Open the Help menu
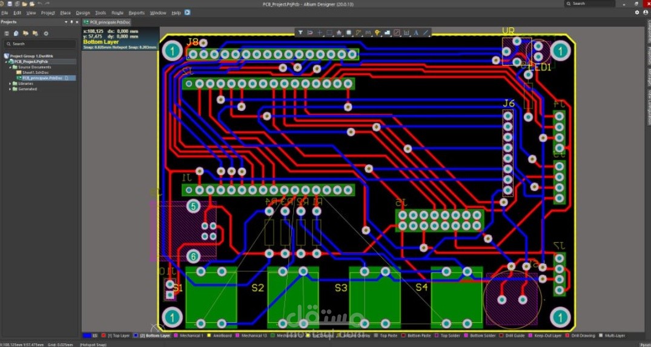This screenshot has height=347, width=651. [x=176, y=13]
